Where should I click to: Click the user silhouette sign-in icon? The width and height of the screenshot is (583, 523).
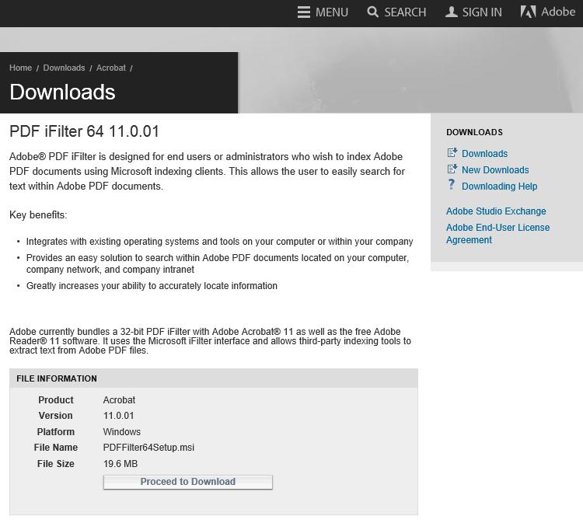tap(452, 12)
